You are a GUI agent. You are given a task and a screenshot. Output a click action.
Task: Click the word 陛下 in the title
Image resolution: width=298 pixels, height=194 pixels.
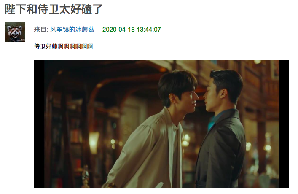pos(16,9)
